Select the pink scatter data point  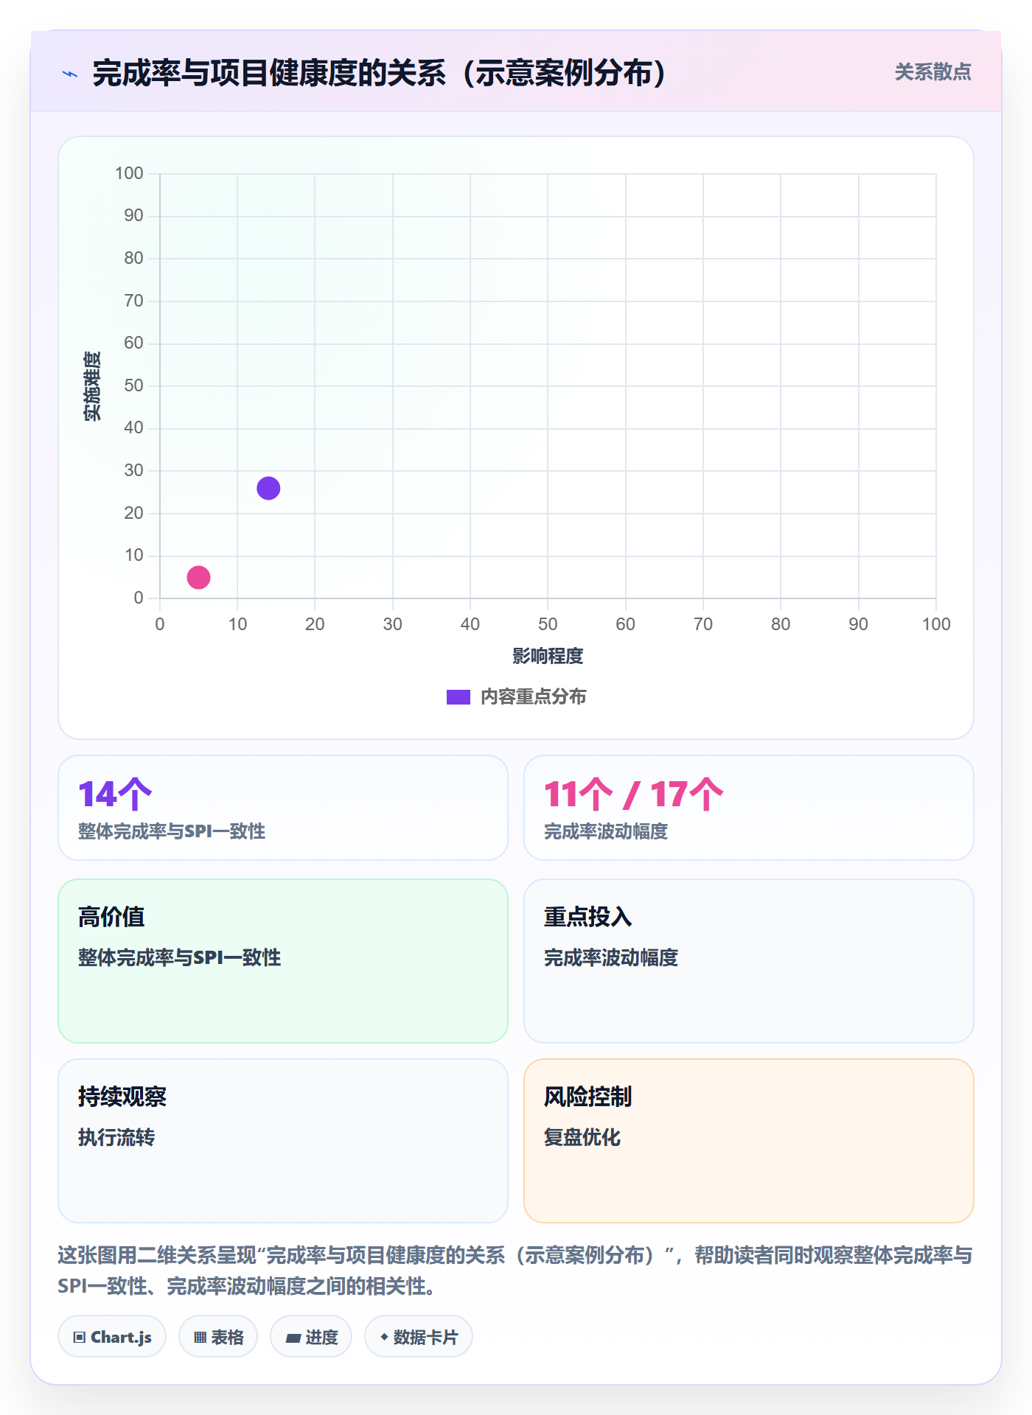coord(198,577)
